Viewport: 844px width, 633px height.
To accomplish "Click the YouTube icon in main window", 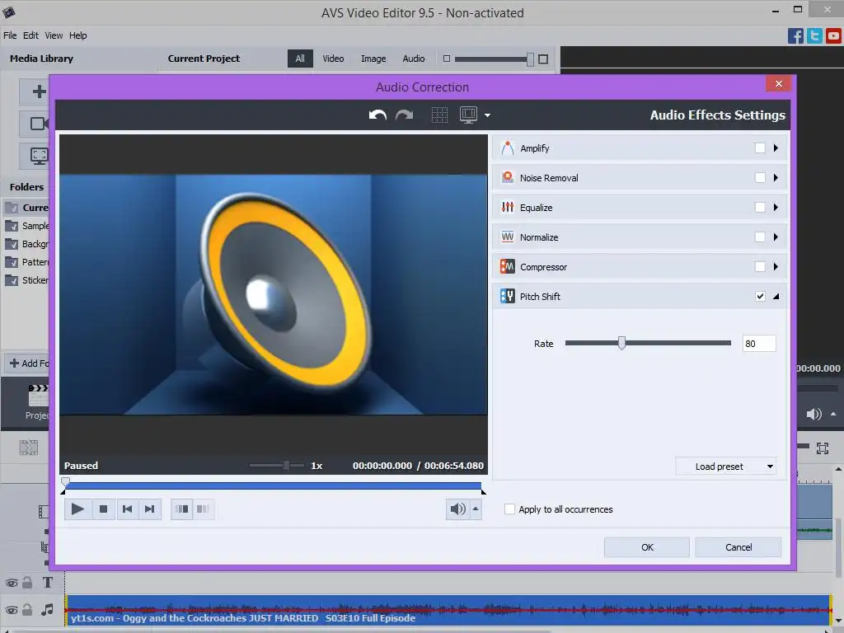I will click(x=834, y=36).
